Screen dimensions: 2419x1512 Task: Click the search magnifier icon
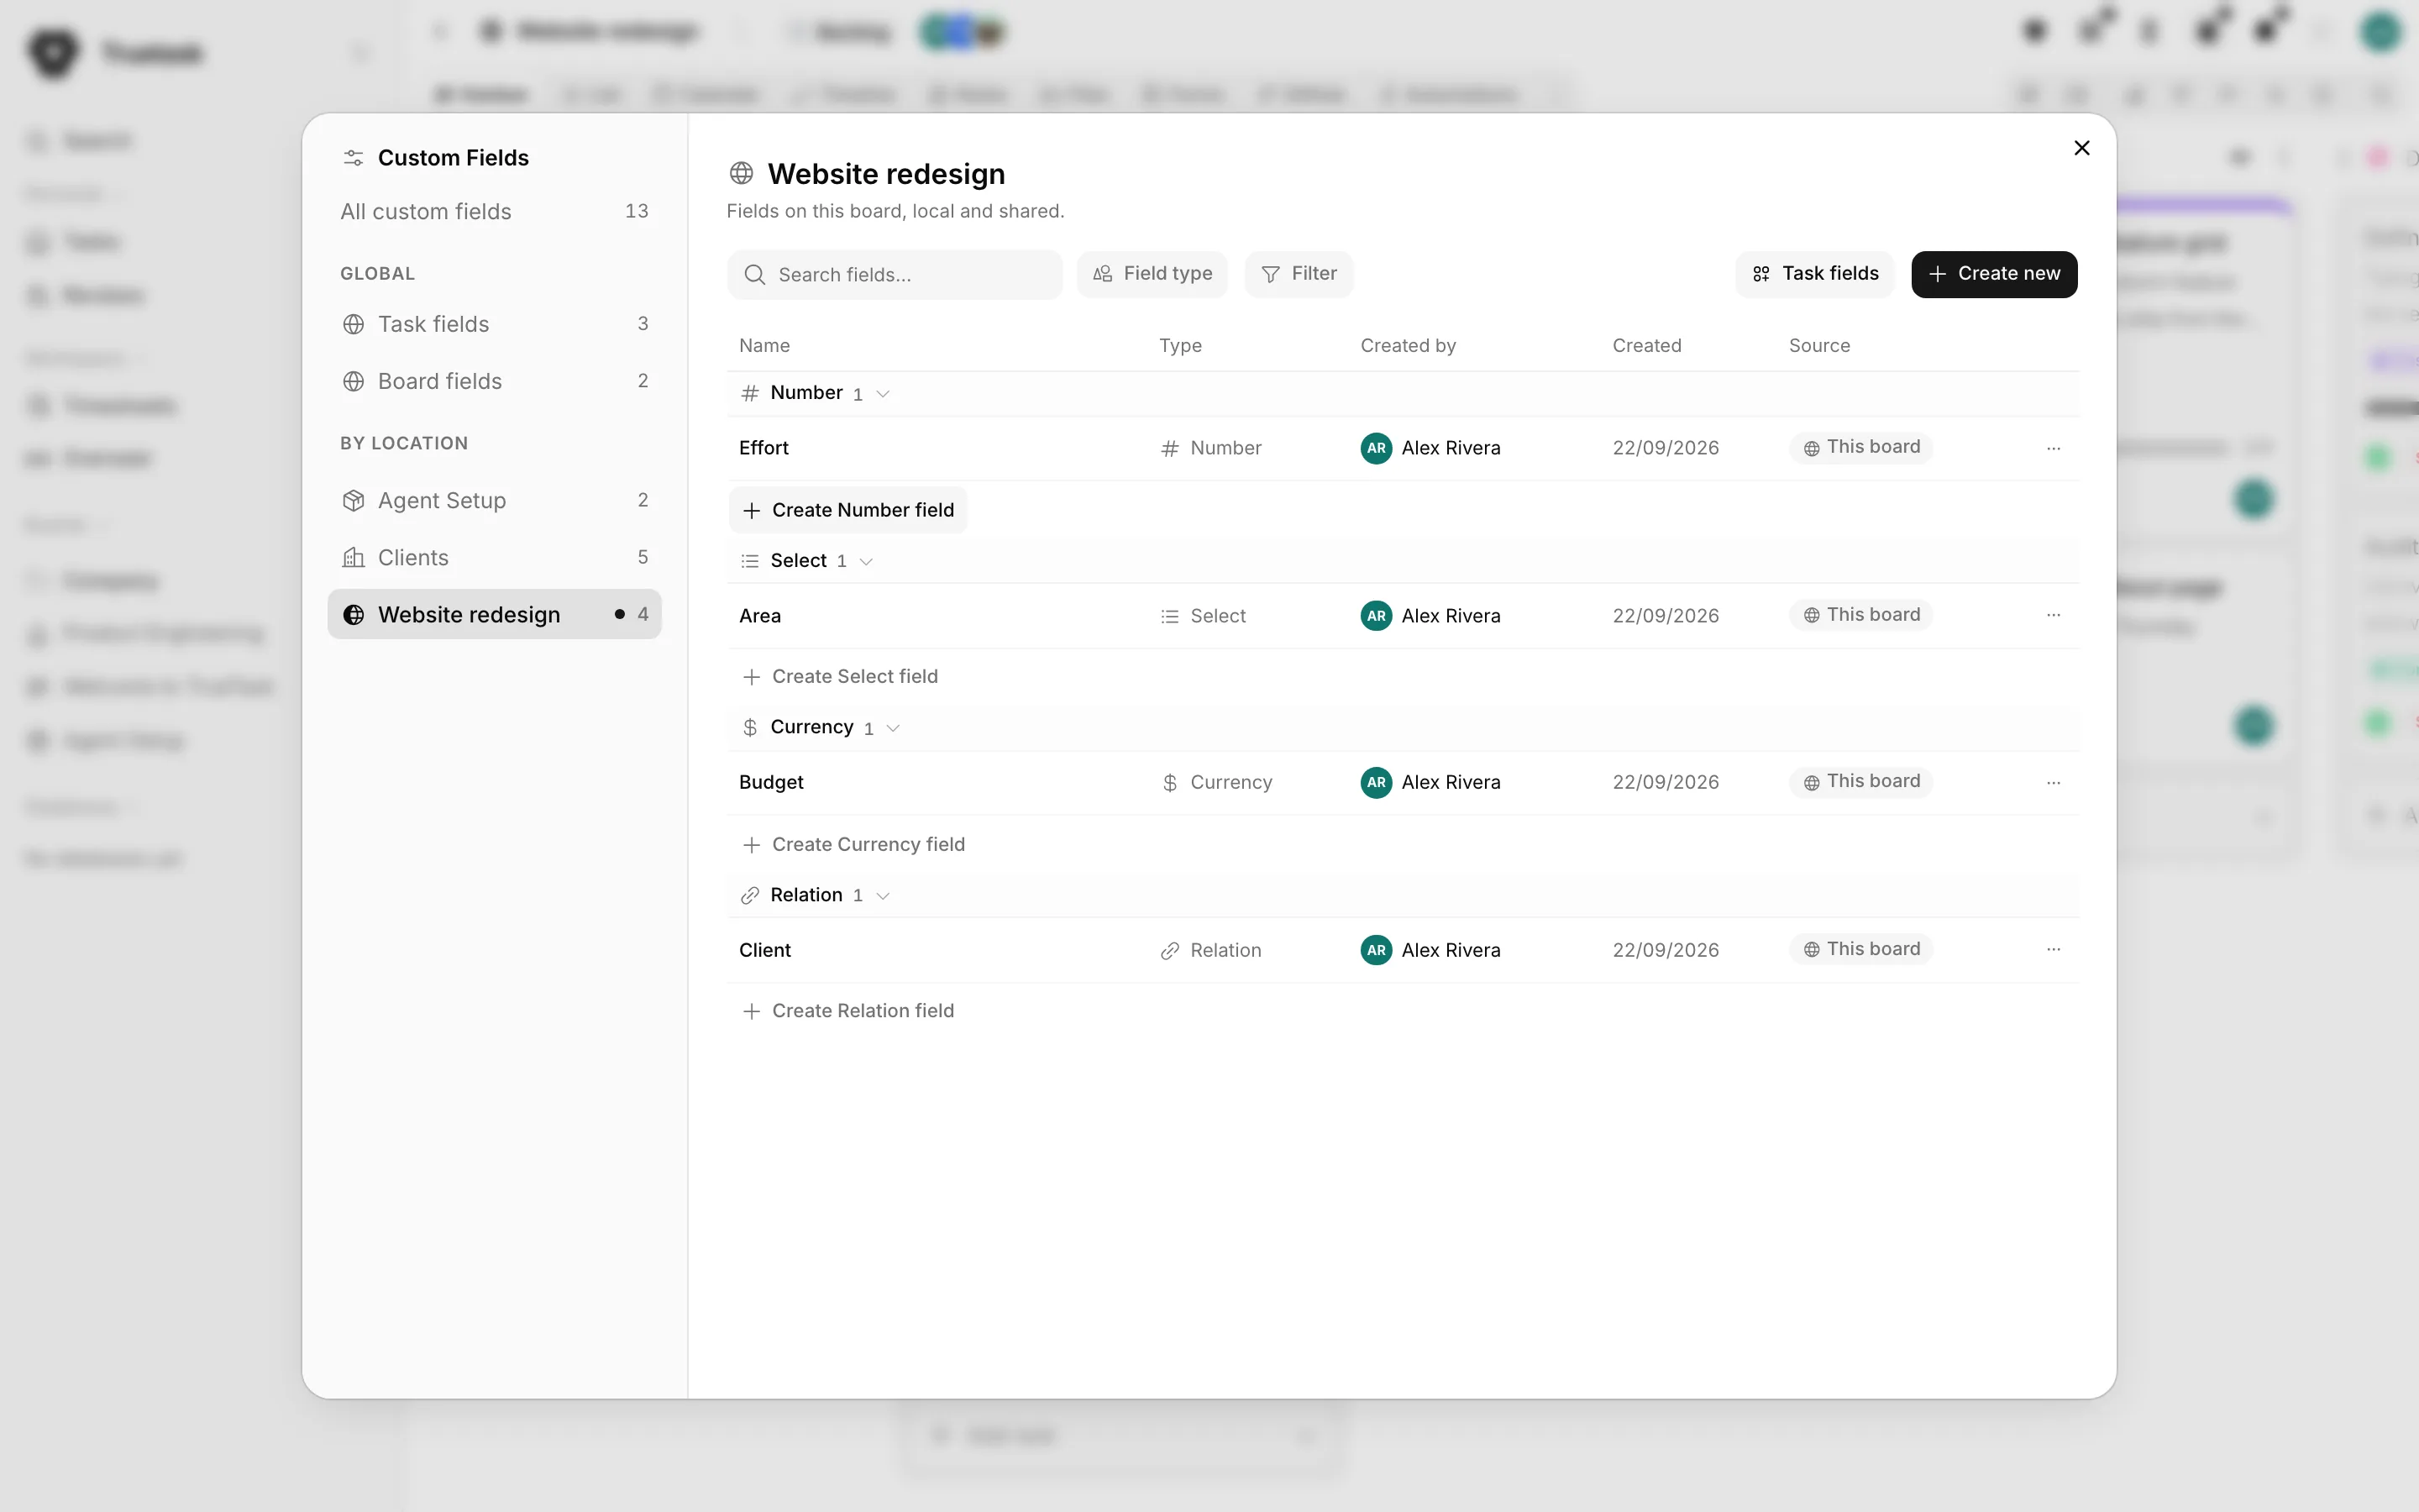tap(755, 275)
